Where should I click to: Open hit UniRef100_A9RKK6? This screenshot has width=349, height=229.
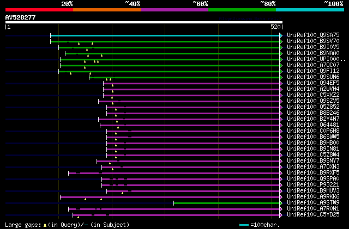pyautogui.click(x=313, y=197)
